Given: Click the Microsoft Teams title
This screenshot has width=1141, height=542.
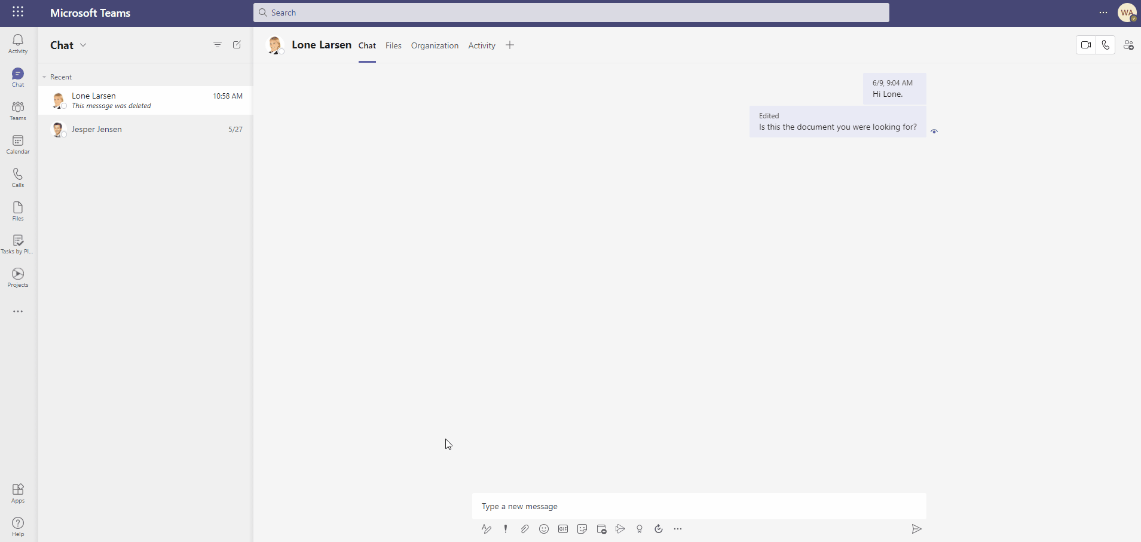Looking at the screenshot, I should click(90, 13).
